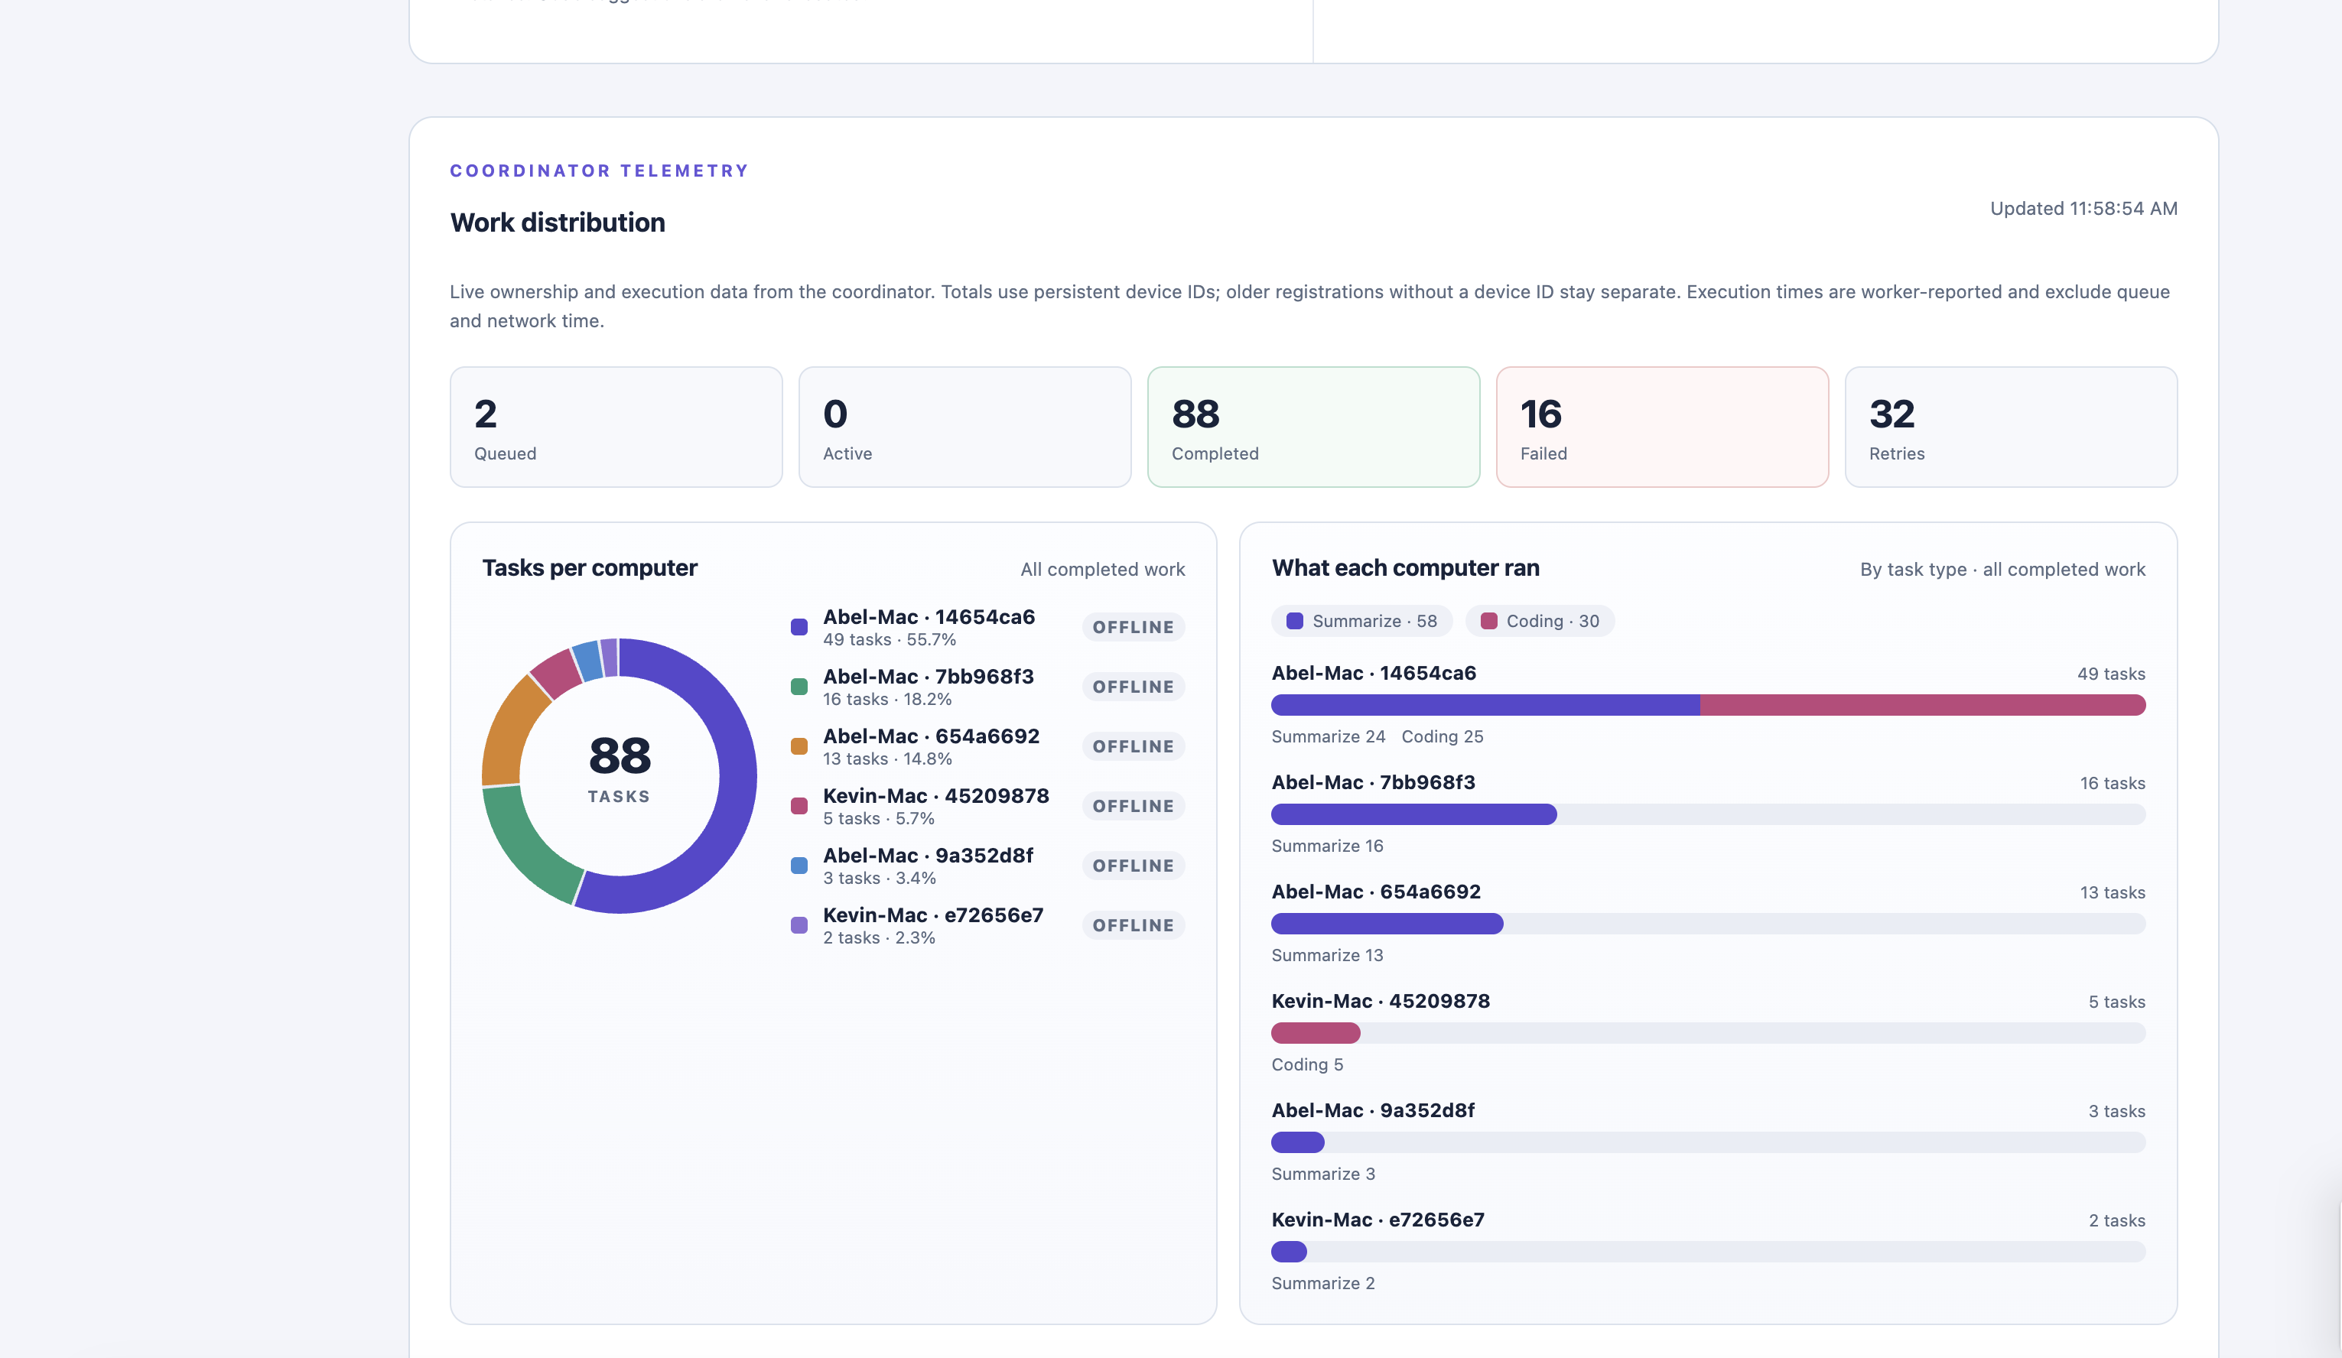The image size is (2342, 1358).
Task: Click Kevin-Mac · 45209878 heading in the bar list
Action: tap(1381, 1002)
